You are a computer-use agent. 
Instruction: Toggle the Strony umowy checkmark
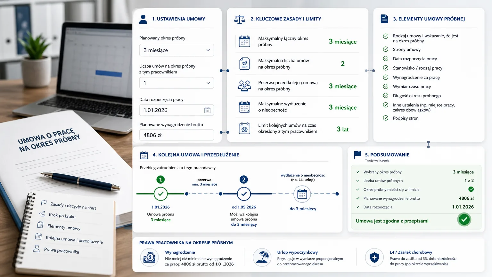pos(386,49)
